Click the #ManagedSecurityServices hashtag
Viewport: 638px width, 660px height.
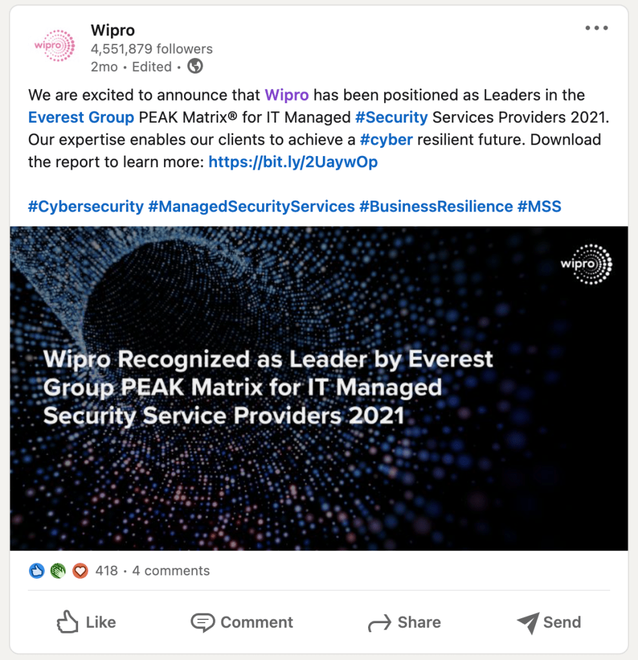pyautogui.click(x=251, y=206)
